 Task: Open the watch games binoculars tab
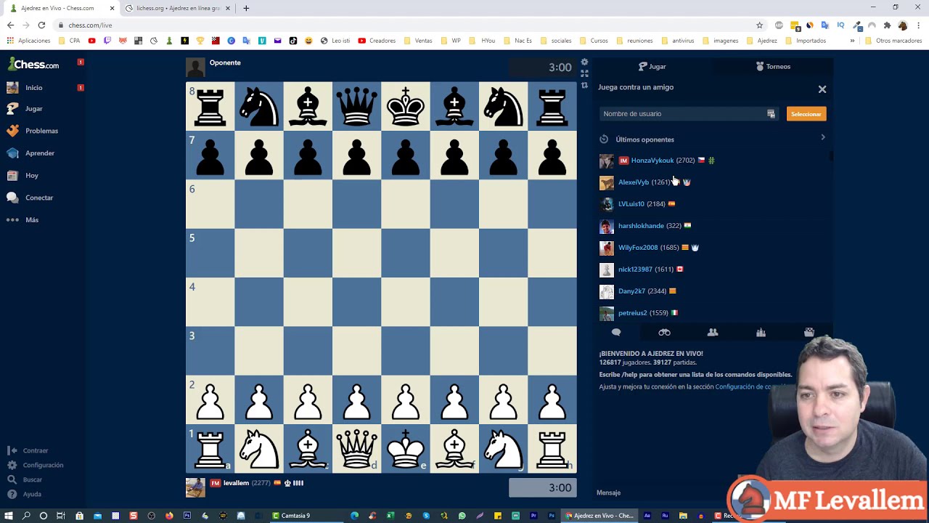[664, 332]
